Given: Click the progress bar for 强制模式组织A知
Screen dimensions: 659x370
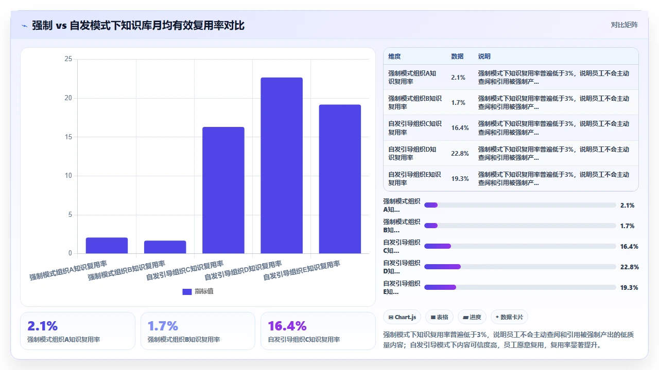Looking at the screenshot, I should pyautogui.click(x=520, y=205).
